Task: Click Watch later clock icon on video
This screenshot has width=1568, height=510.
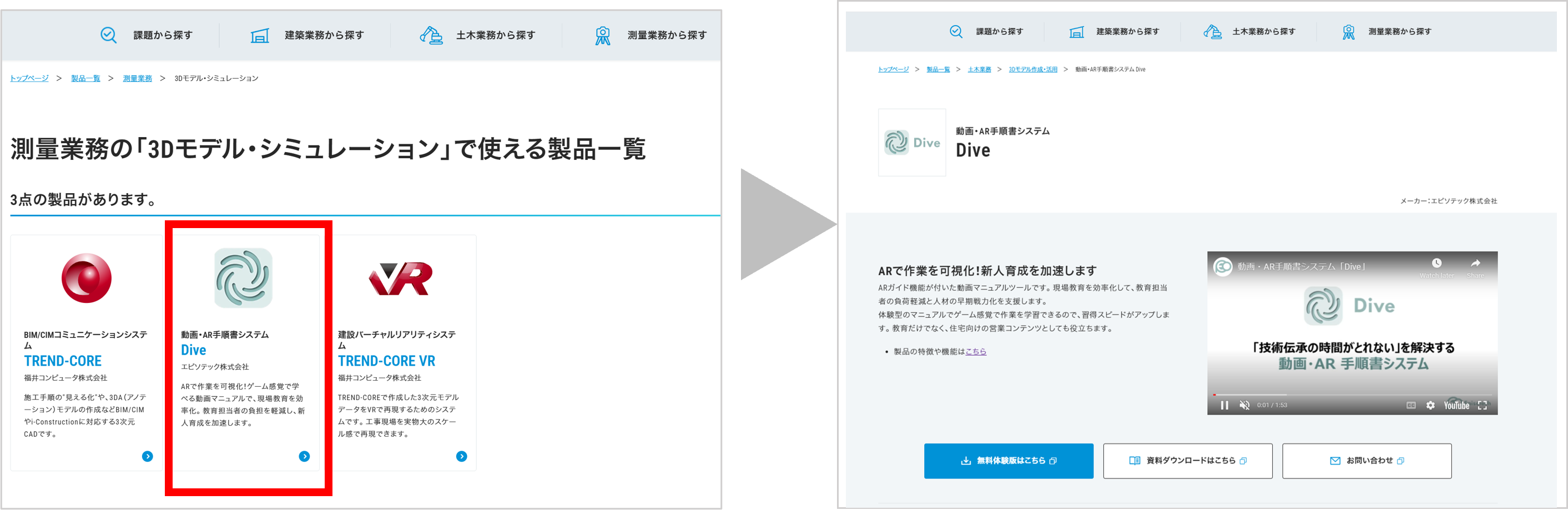Action: (1436, 264)
